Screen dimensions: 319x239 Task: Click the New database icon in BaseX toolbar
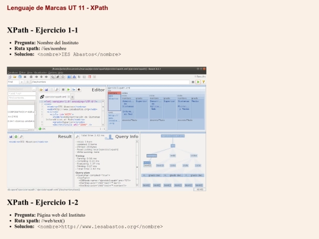(x=10, y=77)
